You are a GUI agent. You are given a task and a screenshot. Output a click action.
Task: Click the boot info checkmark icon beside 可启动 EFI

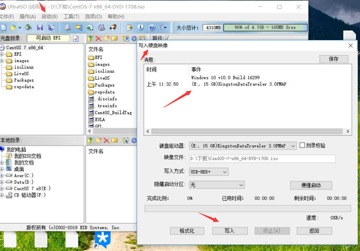[76, 39]
